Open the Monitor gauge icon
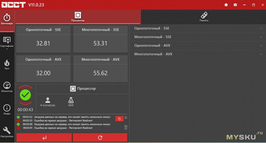The height and width of the screenshot is (143, 266). click(7, 87)
